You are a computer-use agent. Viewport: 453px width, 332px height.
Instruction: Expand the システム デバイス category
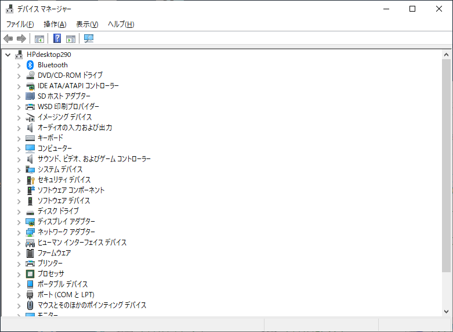(19, 169)
